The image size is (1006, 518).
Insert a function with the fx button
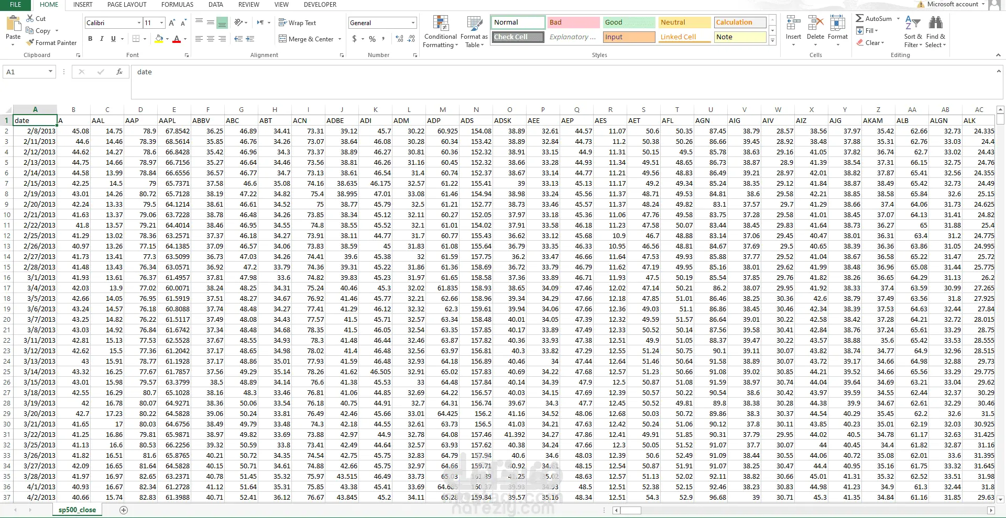coord(119,72)
